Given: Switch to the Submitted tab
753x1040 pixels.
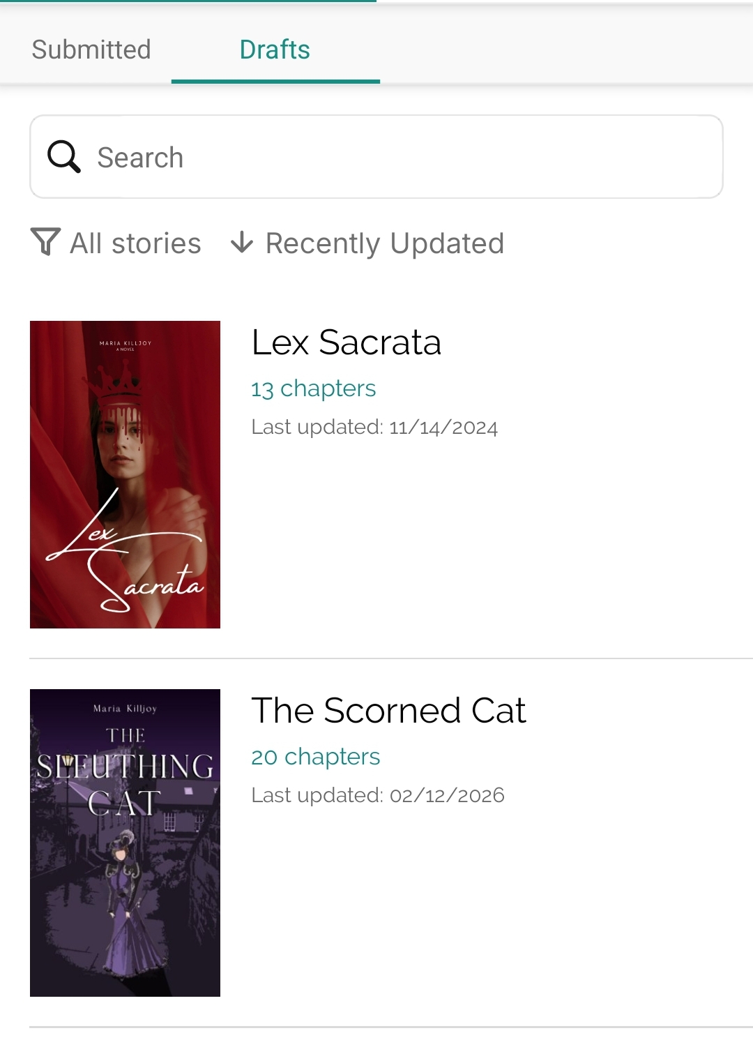Looking at the screenshot, I should click(x=91, y=50).
